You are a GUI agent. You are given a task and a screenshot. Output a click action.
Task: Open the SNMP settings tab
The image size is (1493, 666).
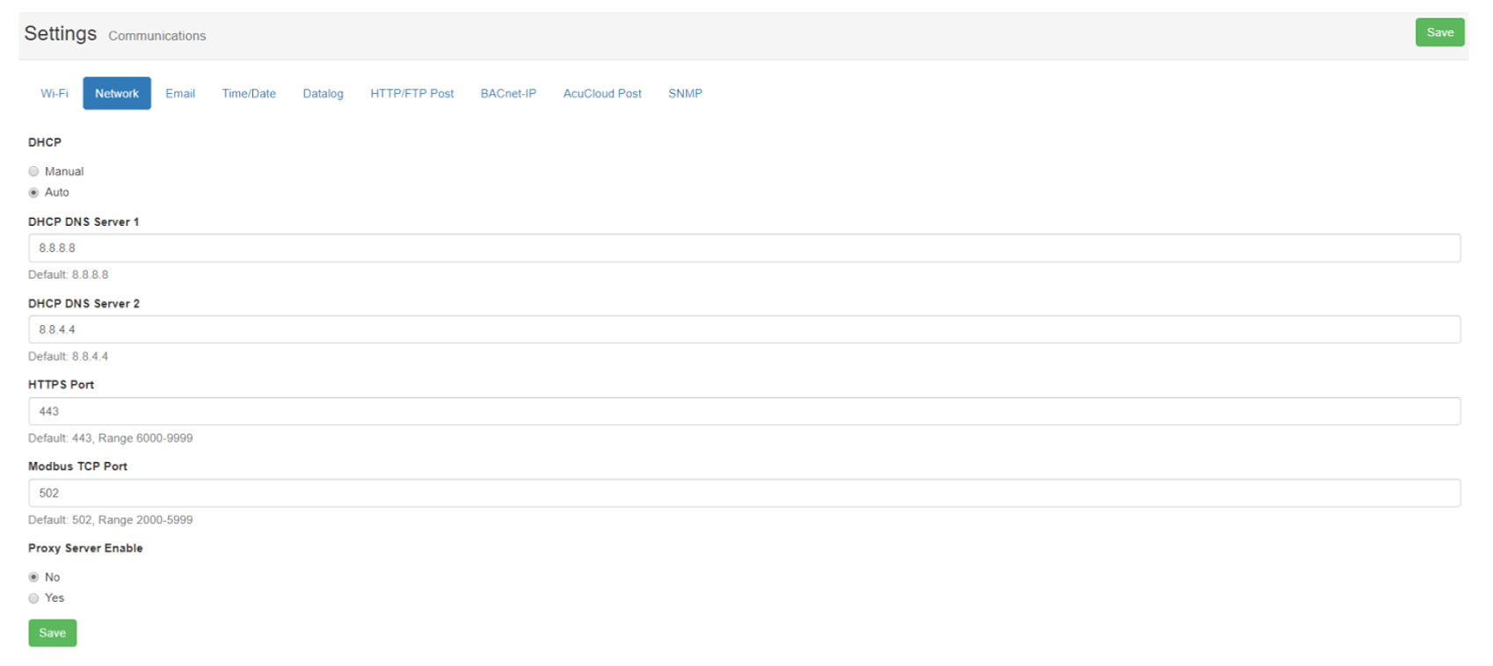click(x=685, y=93)
